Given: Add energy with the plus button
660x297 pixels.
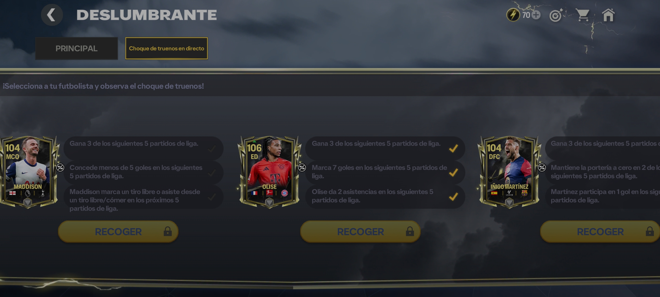Looking at the screenshot, I should [x=536, y=15].
